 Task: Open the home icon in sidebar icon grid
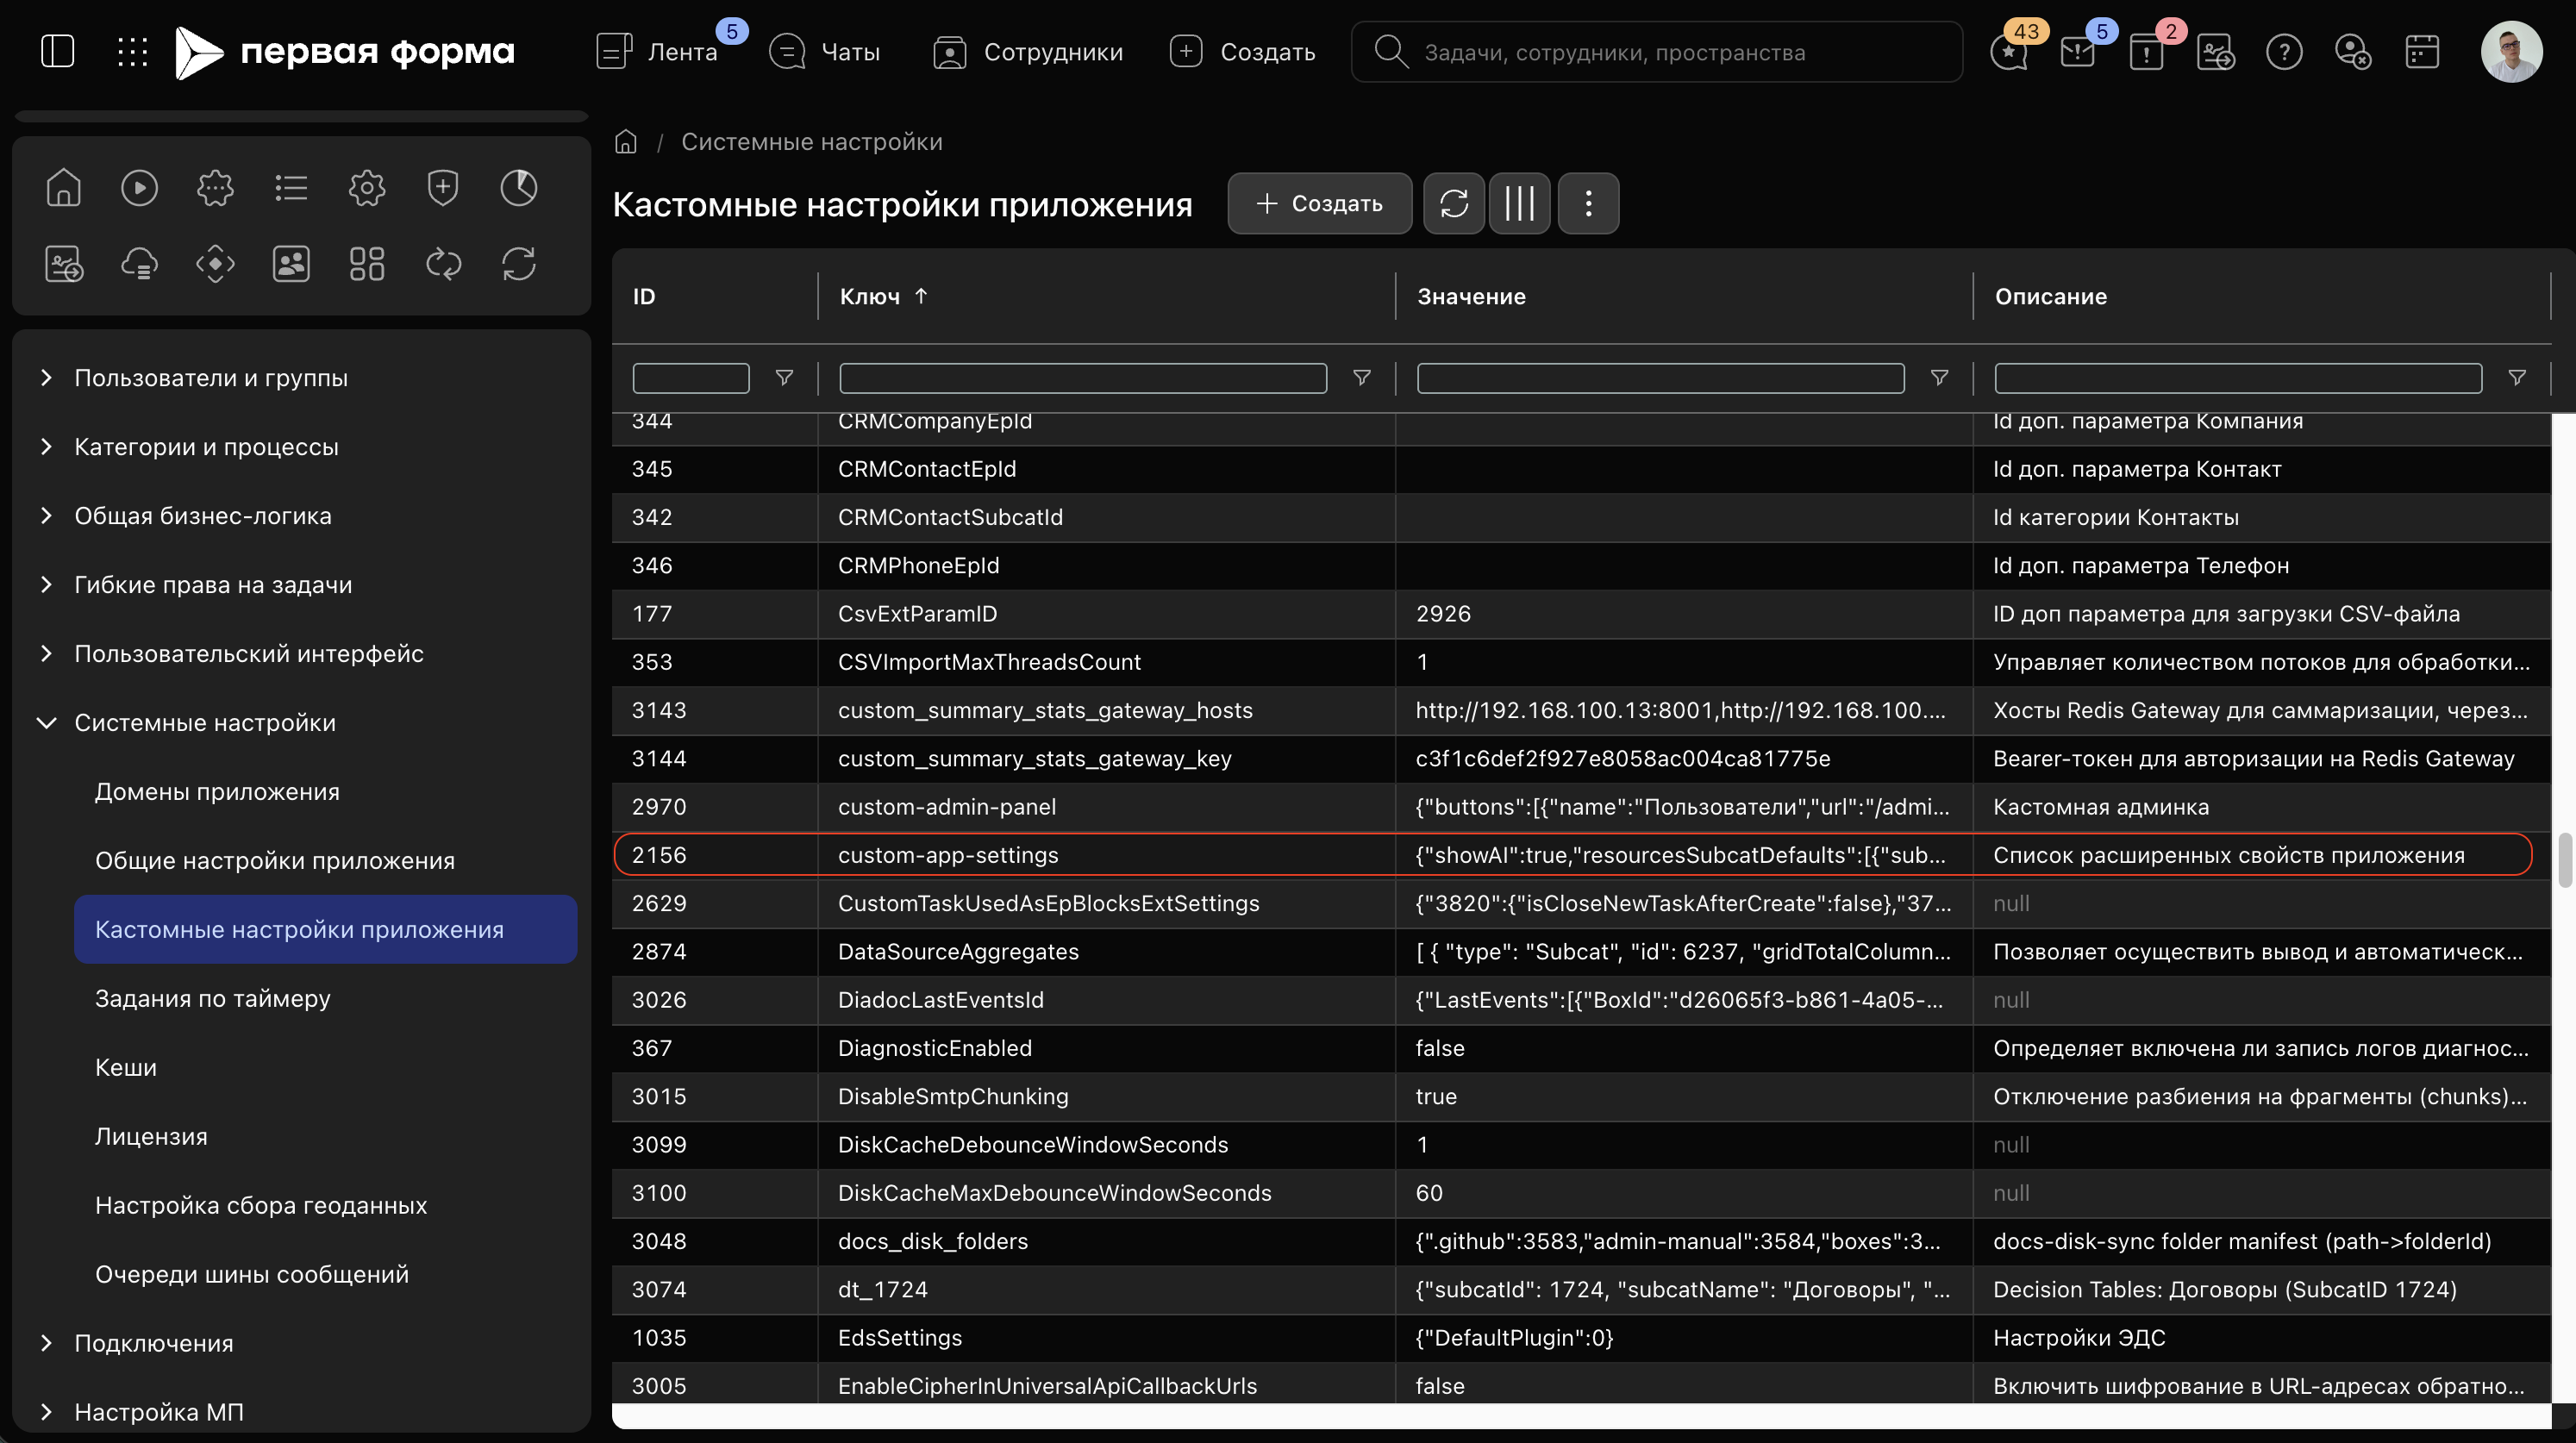pyautogui.click(x=63, y=188)
